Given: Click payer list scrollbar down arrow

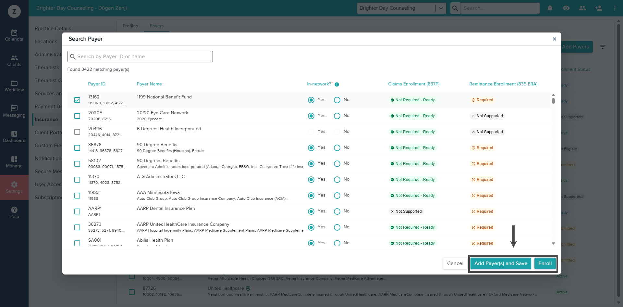Looking at the screenshot, I should coord(553,243).
